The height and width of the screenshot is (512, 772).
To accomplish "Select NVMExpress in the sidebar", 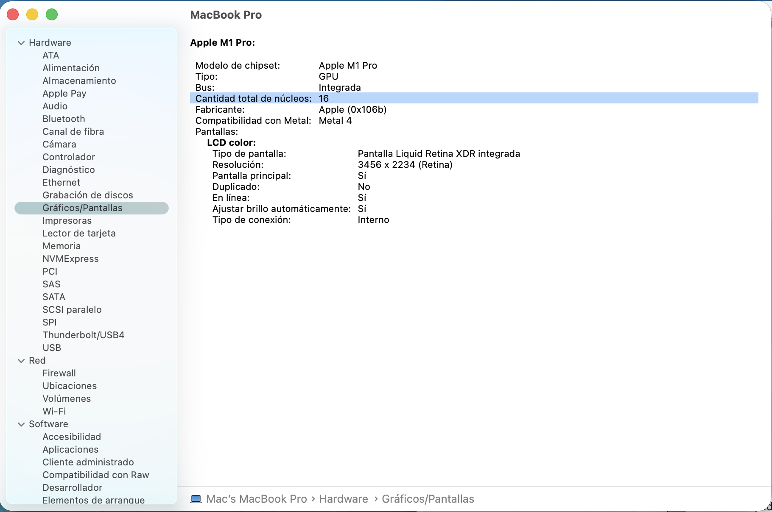I will 70,259.
